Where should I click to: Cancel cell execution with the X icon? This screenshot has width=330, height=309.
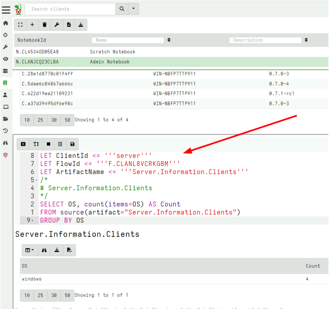(x=23, y=144)
